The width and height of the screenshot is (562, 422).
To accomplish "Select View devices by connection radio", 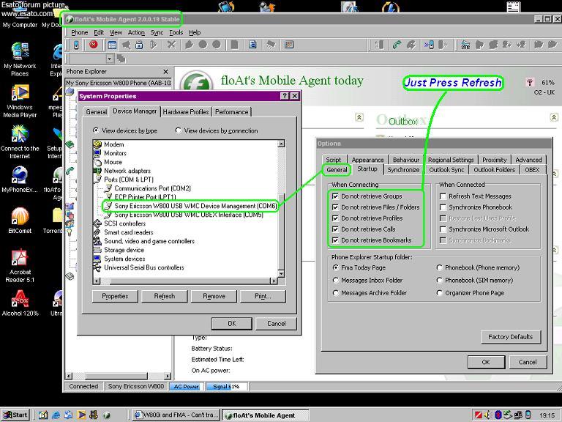I will tap(178, 130).
